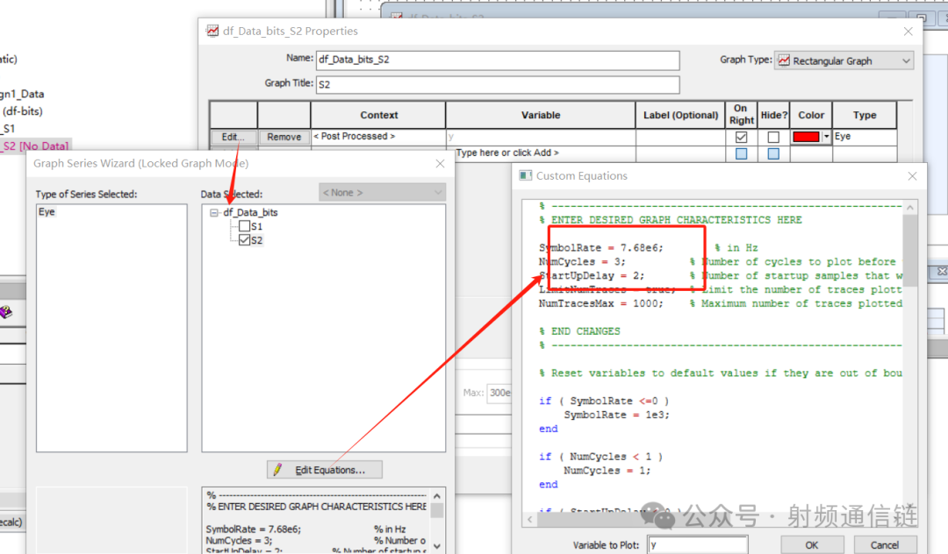Click the red color swatch in the Color column
Screen dimensions: 948x554
coord(806,137)
